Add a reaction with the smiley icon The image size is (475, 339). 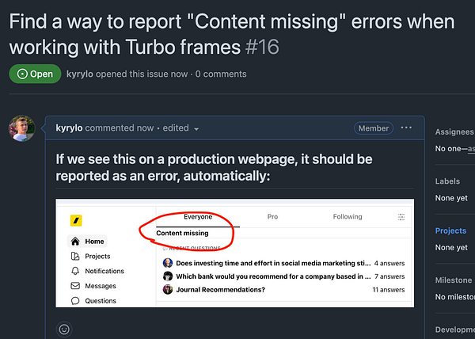click(x=65, y=329)
